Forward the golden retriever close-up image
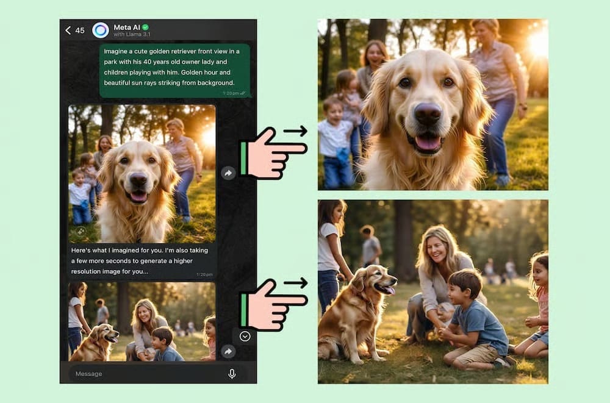 coord(228,173)
